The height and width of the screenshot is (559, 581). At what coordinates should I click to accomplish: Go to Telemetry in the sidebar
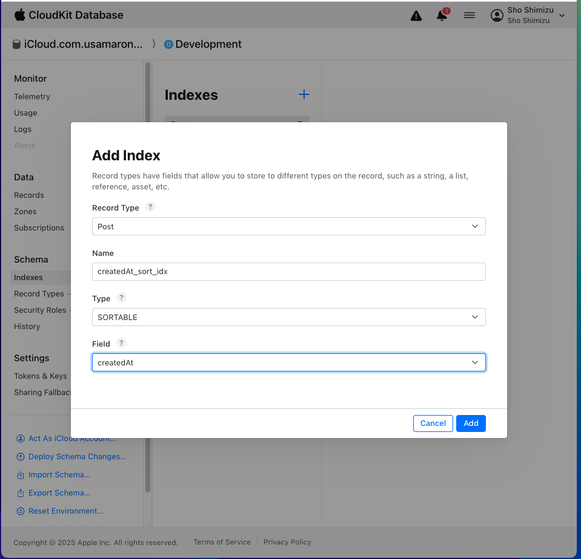[32, 97]
